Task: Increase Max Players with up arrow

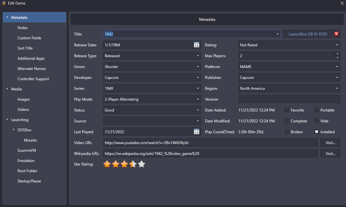Action: click(337, 54)
